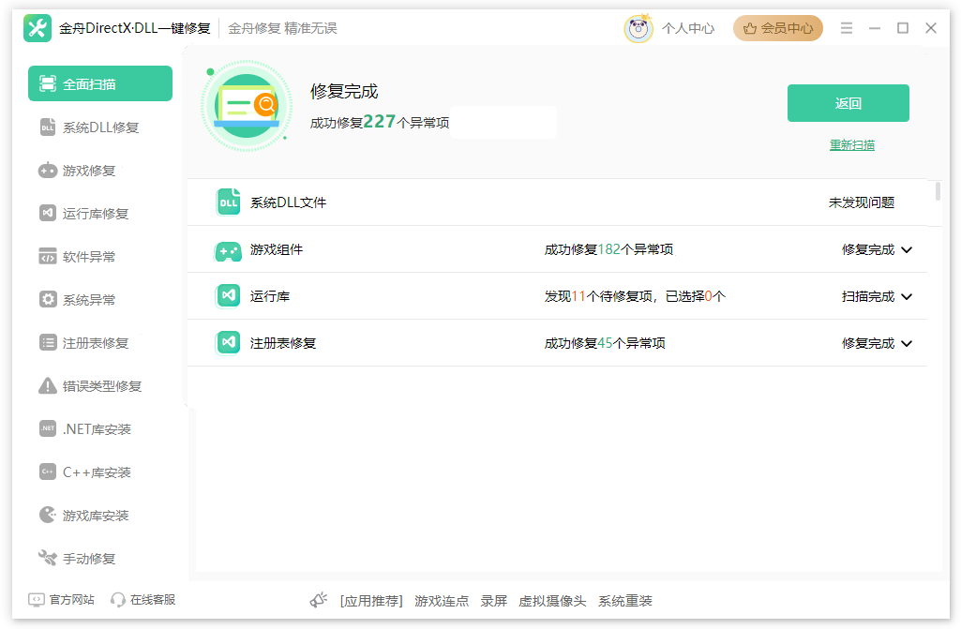The width and height of the screenshot is (961, 629).
Task: Click the 游戏组件 row gamepad icon
Action: [228, 250]
